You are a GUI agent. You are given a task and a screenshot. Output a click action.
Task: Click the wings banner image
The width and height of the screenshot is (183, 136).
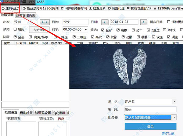tap(126, 66)
